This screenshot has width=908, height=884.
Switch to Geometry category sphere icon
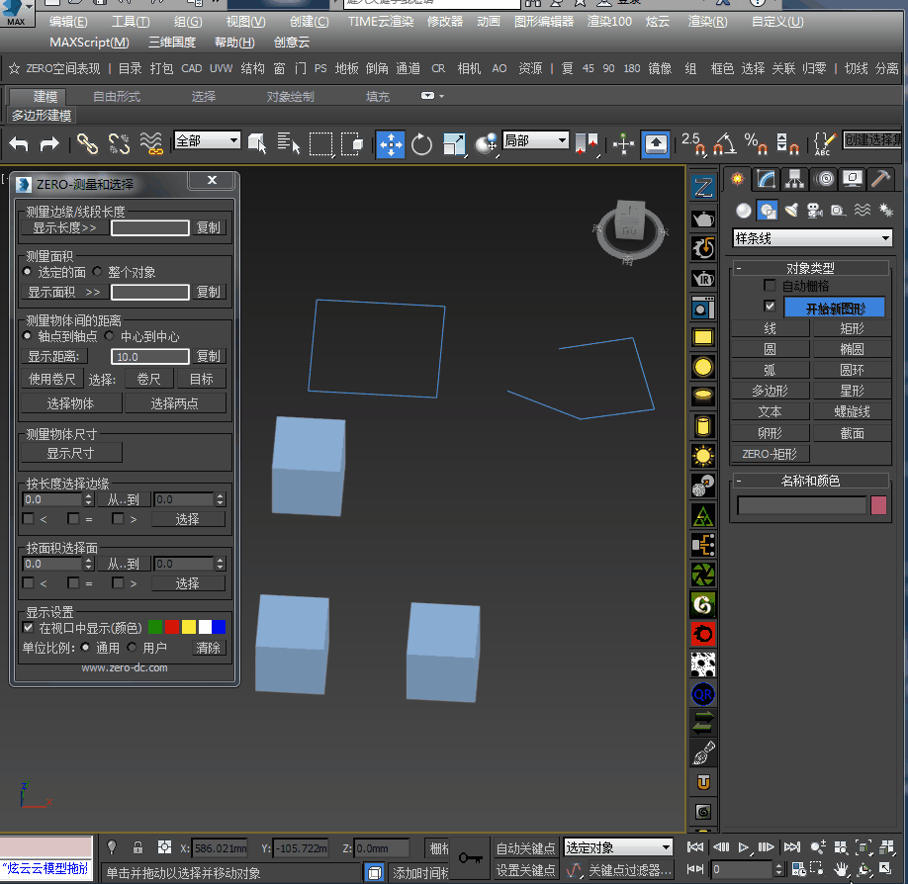(x=744, y=210)
